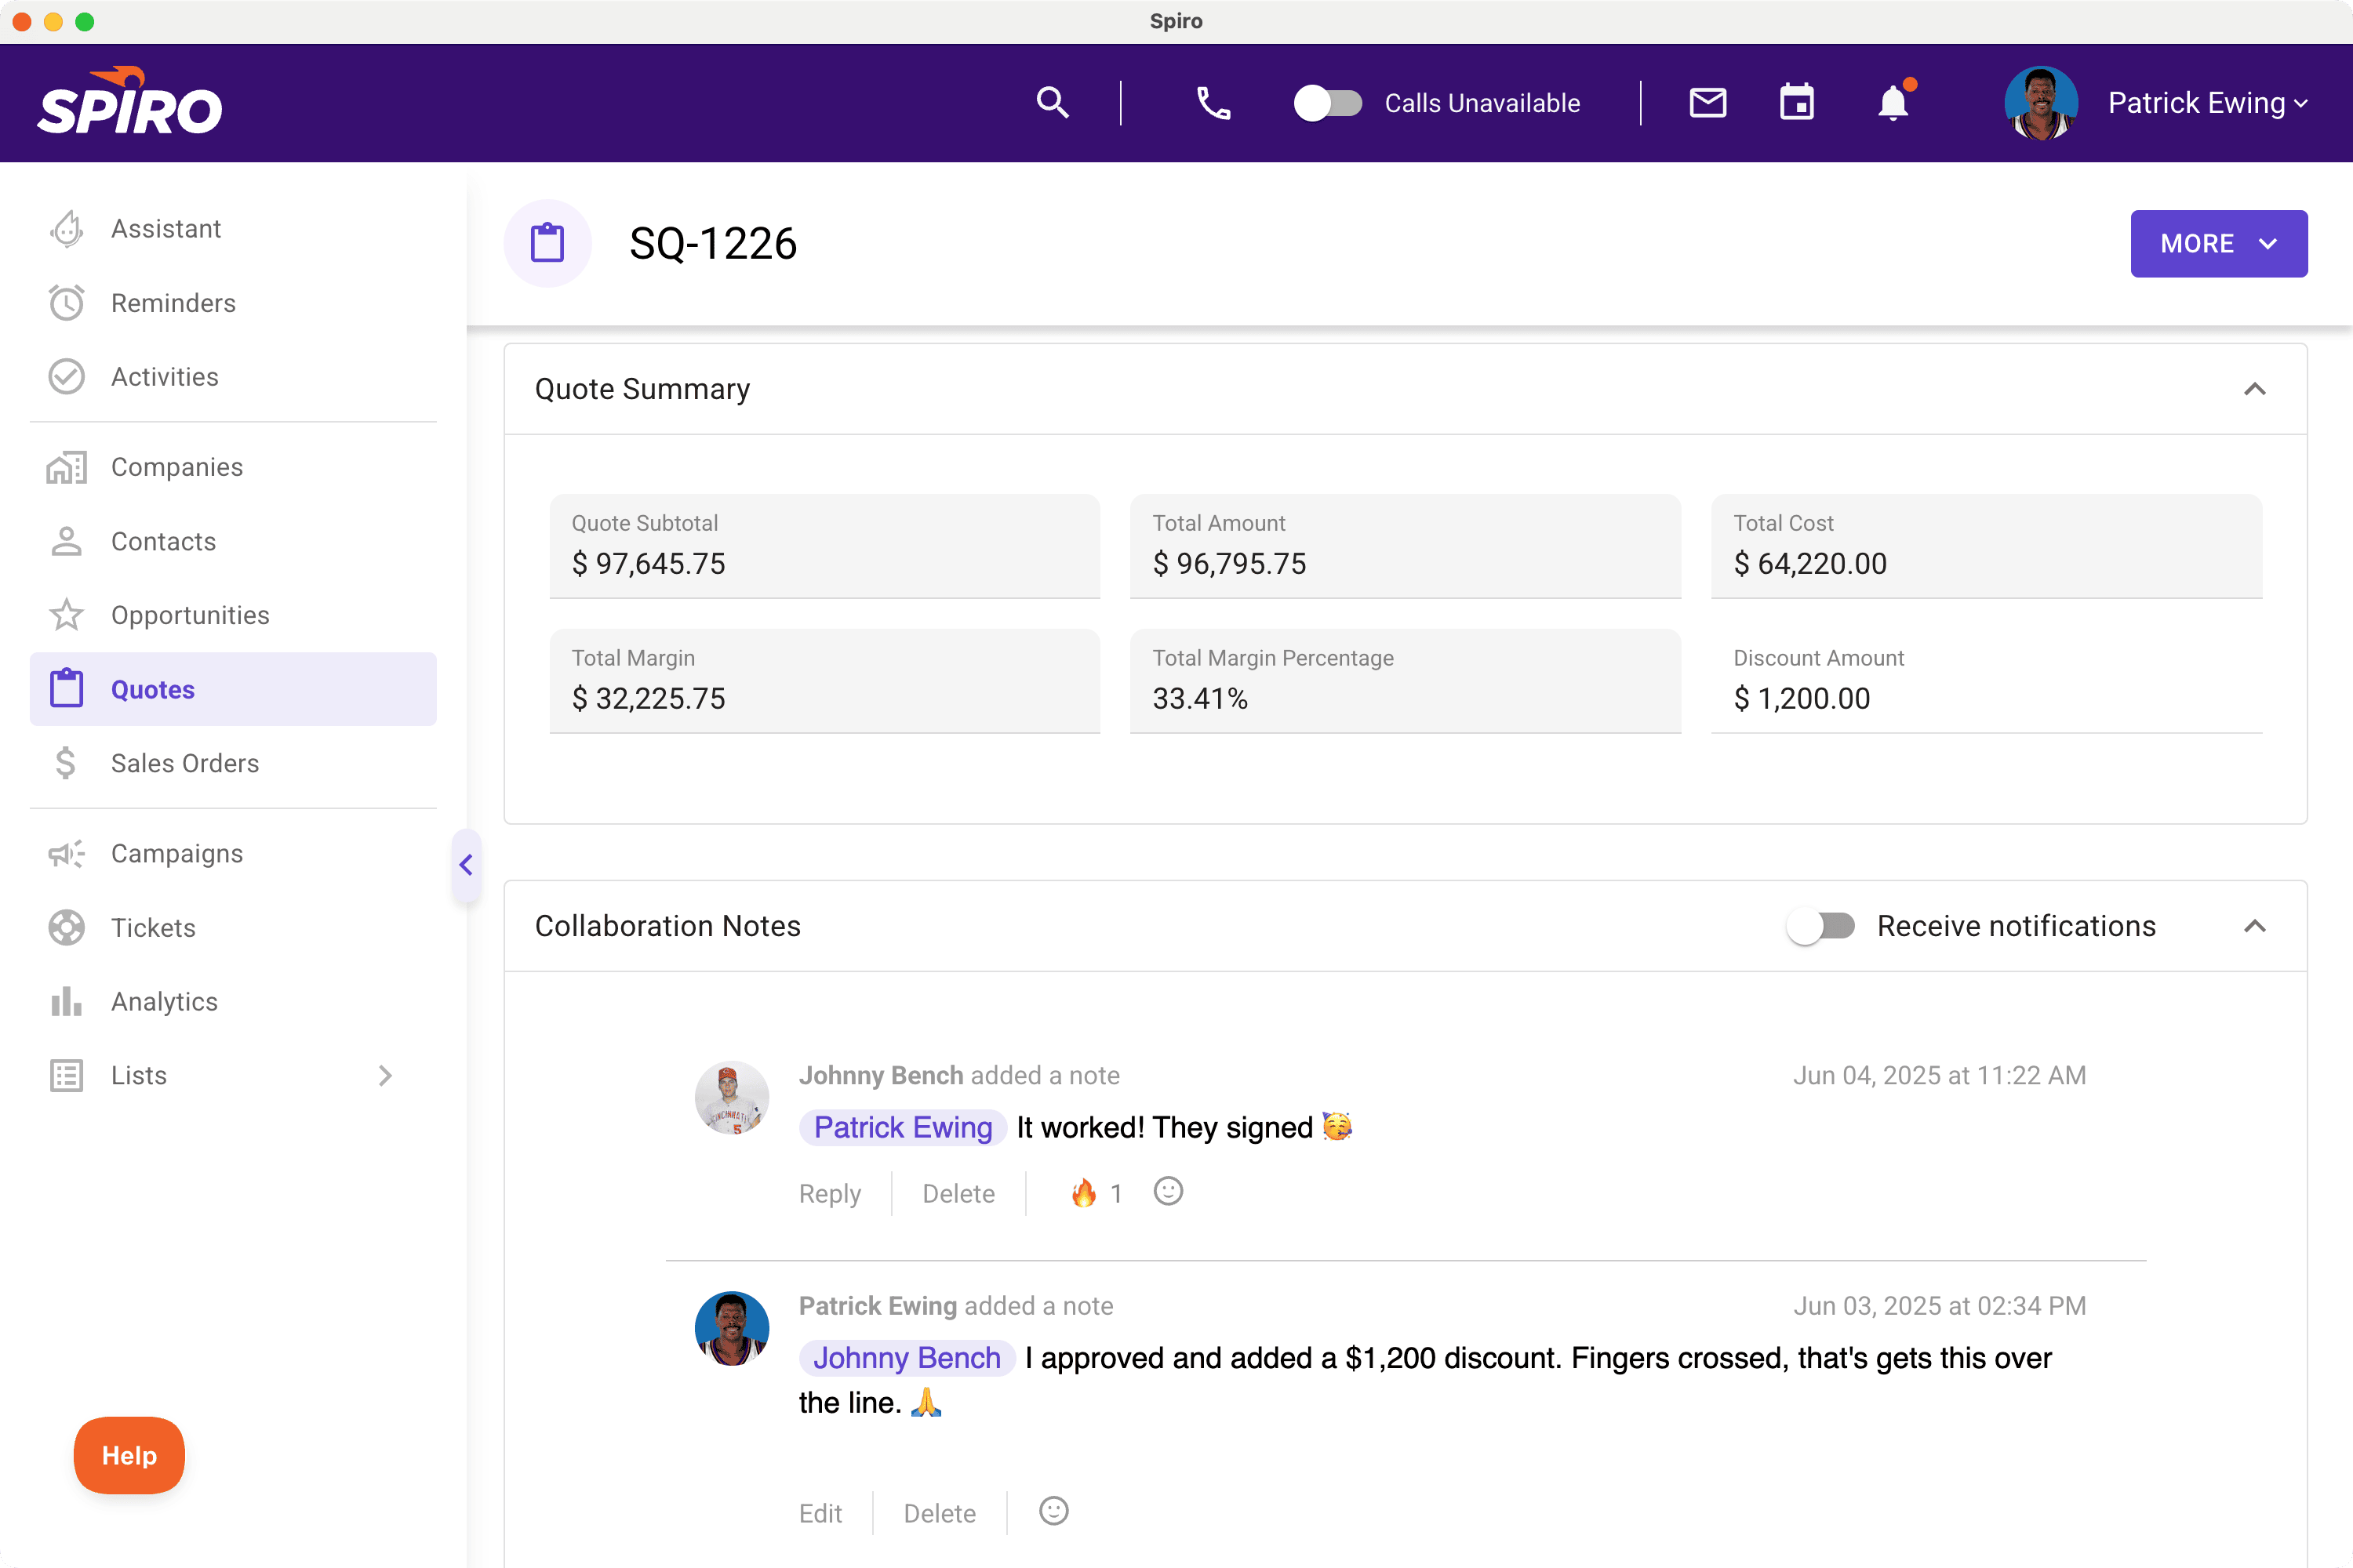Navigate to Companies

(233, 467)
